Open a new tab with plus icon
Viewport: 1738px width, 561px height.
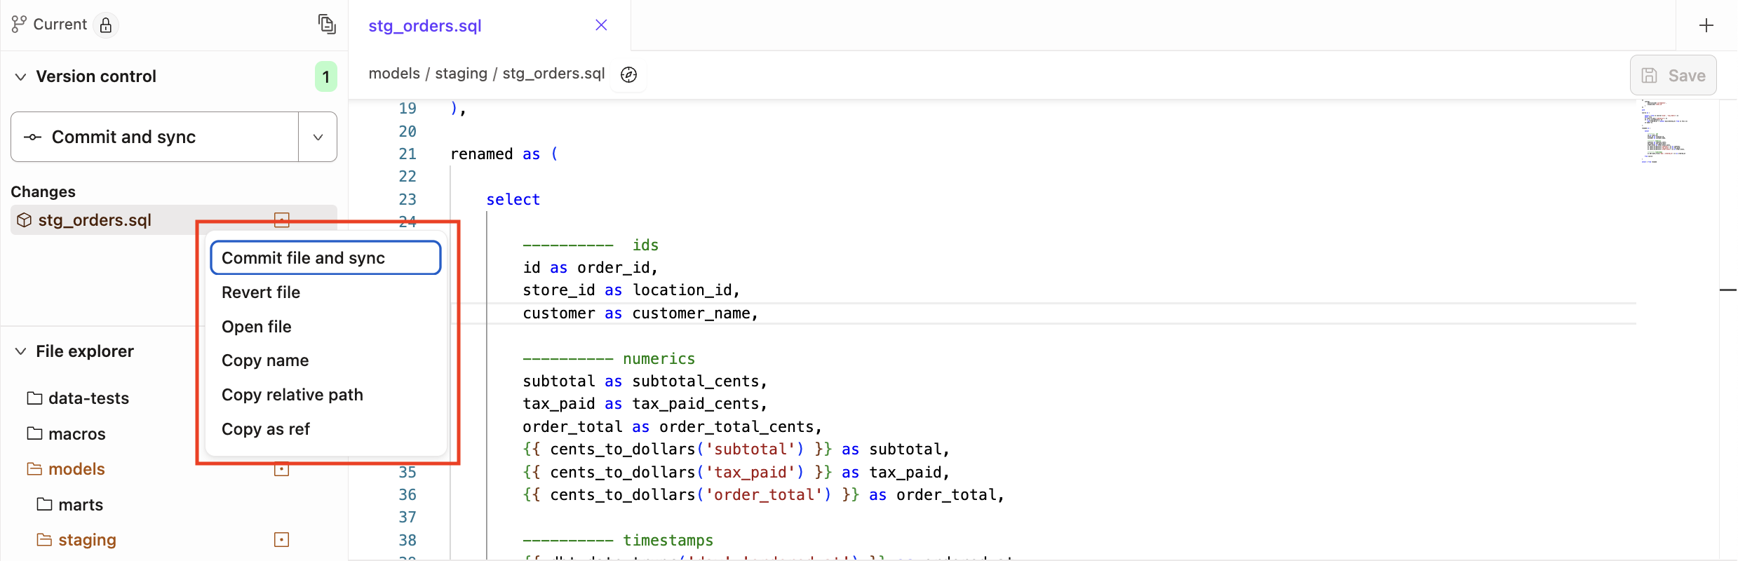(x=1706, y=25)
